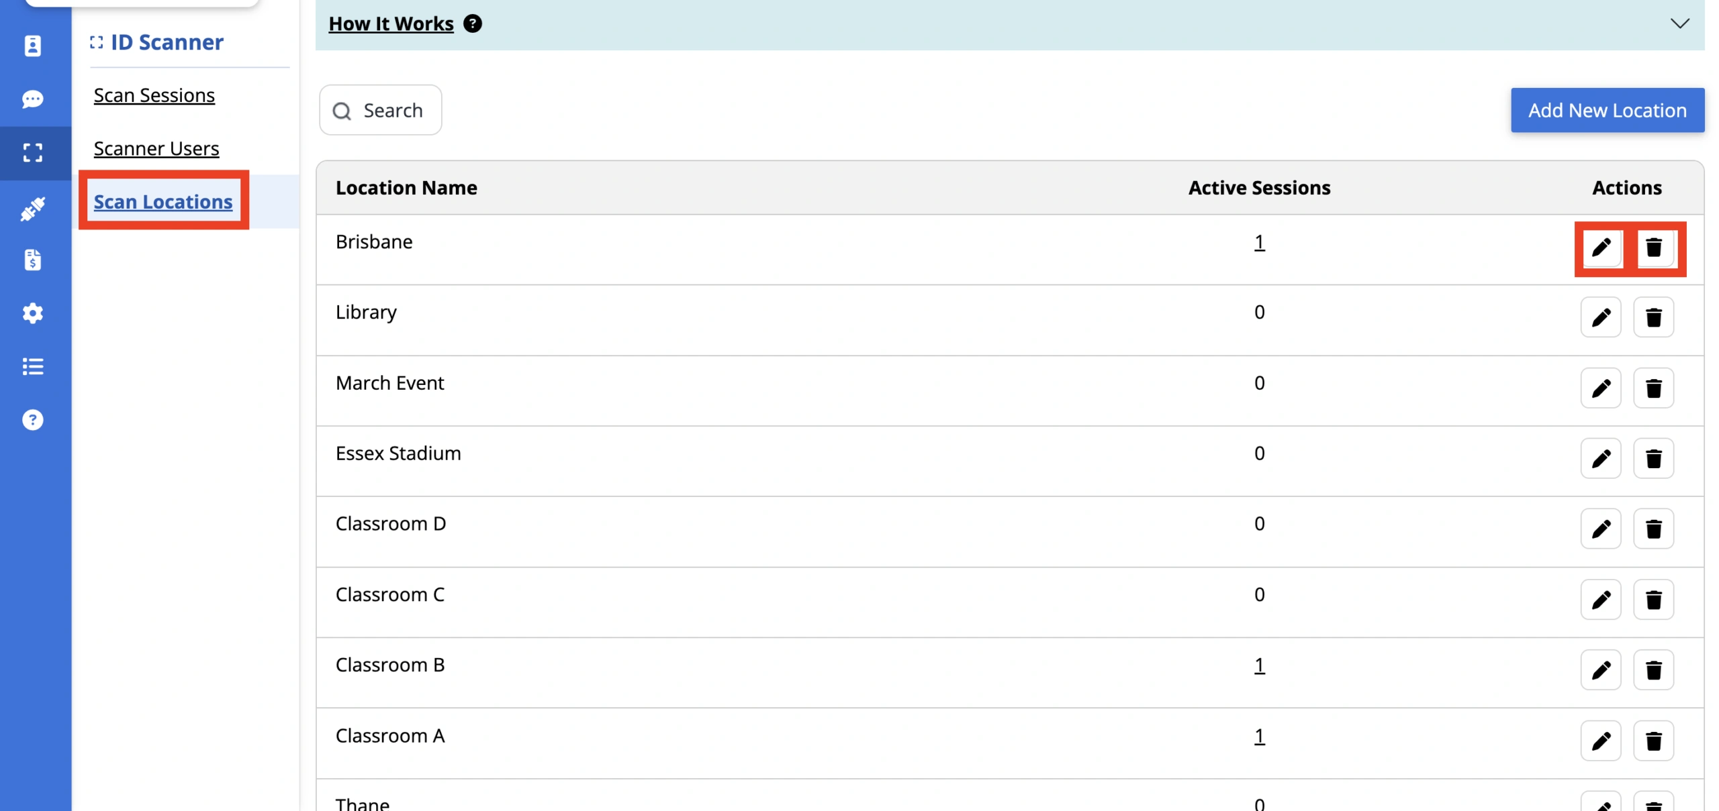Edit the Classroom B location
The image size is (1719, 811).
click(x=1601, y=669)
